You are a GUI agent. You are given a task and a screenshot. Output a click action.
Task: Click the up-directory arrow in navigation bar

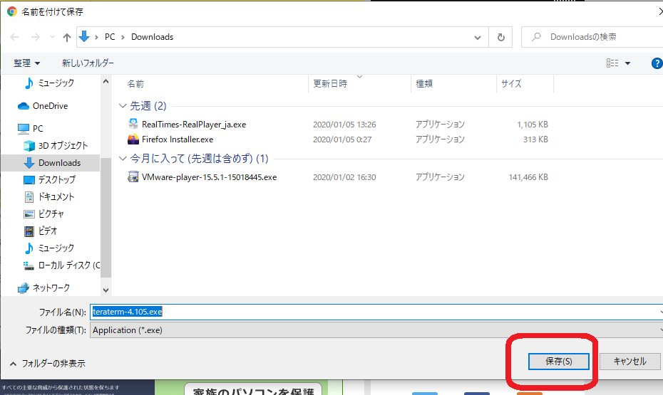[67, 37]
